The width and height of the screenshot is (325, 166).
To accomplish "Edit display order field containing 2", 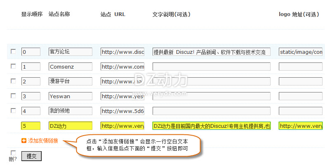I will tap(31, 81).
